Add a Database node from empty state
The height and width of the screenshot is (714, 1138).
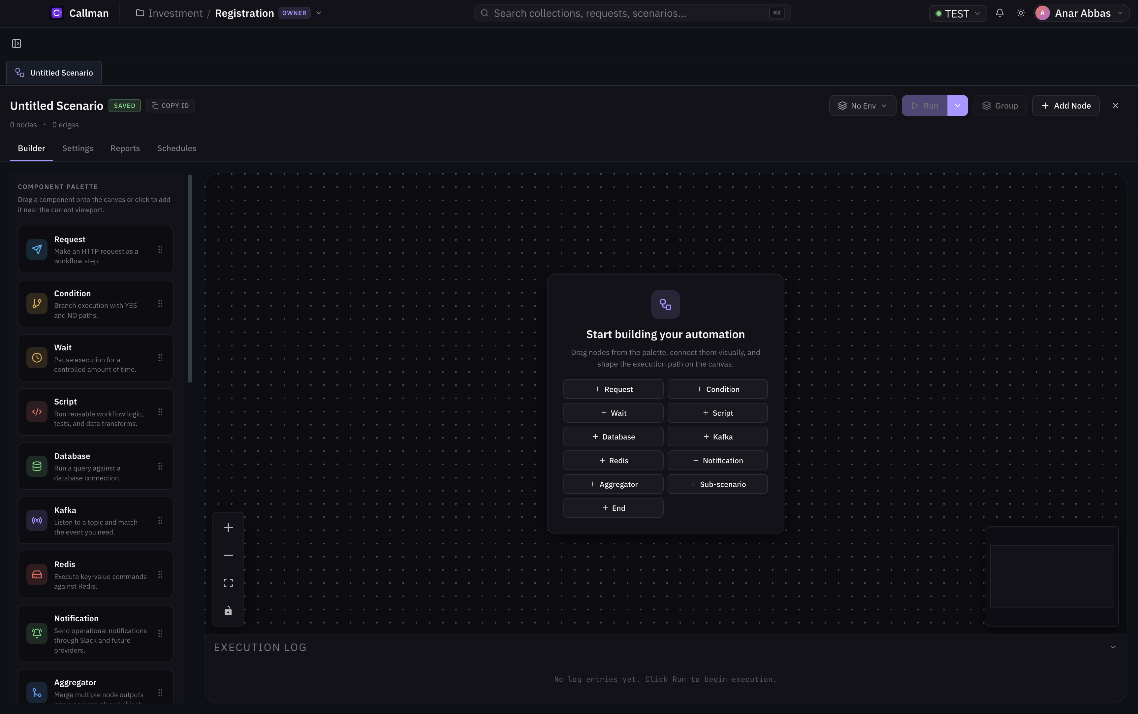point(613,437)
